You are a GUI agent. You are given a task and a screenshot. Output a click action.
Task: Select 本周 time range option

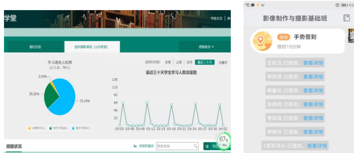tap(168, 62)
